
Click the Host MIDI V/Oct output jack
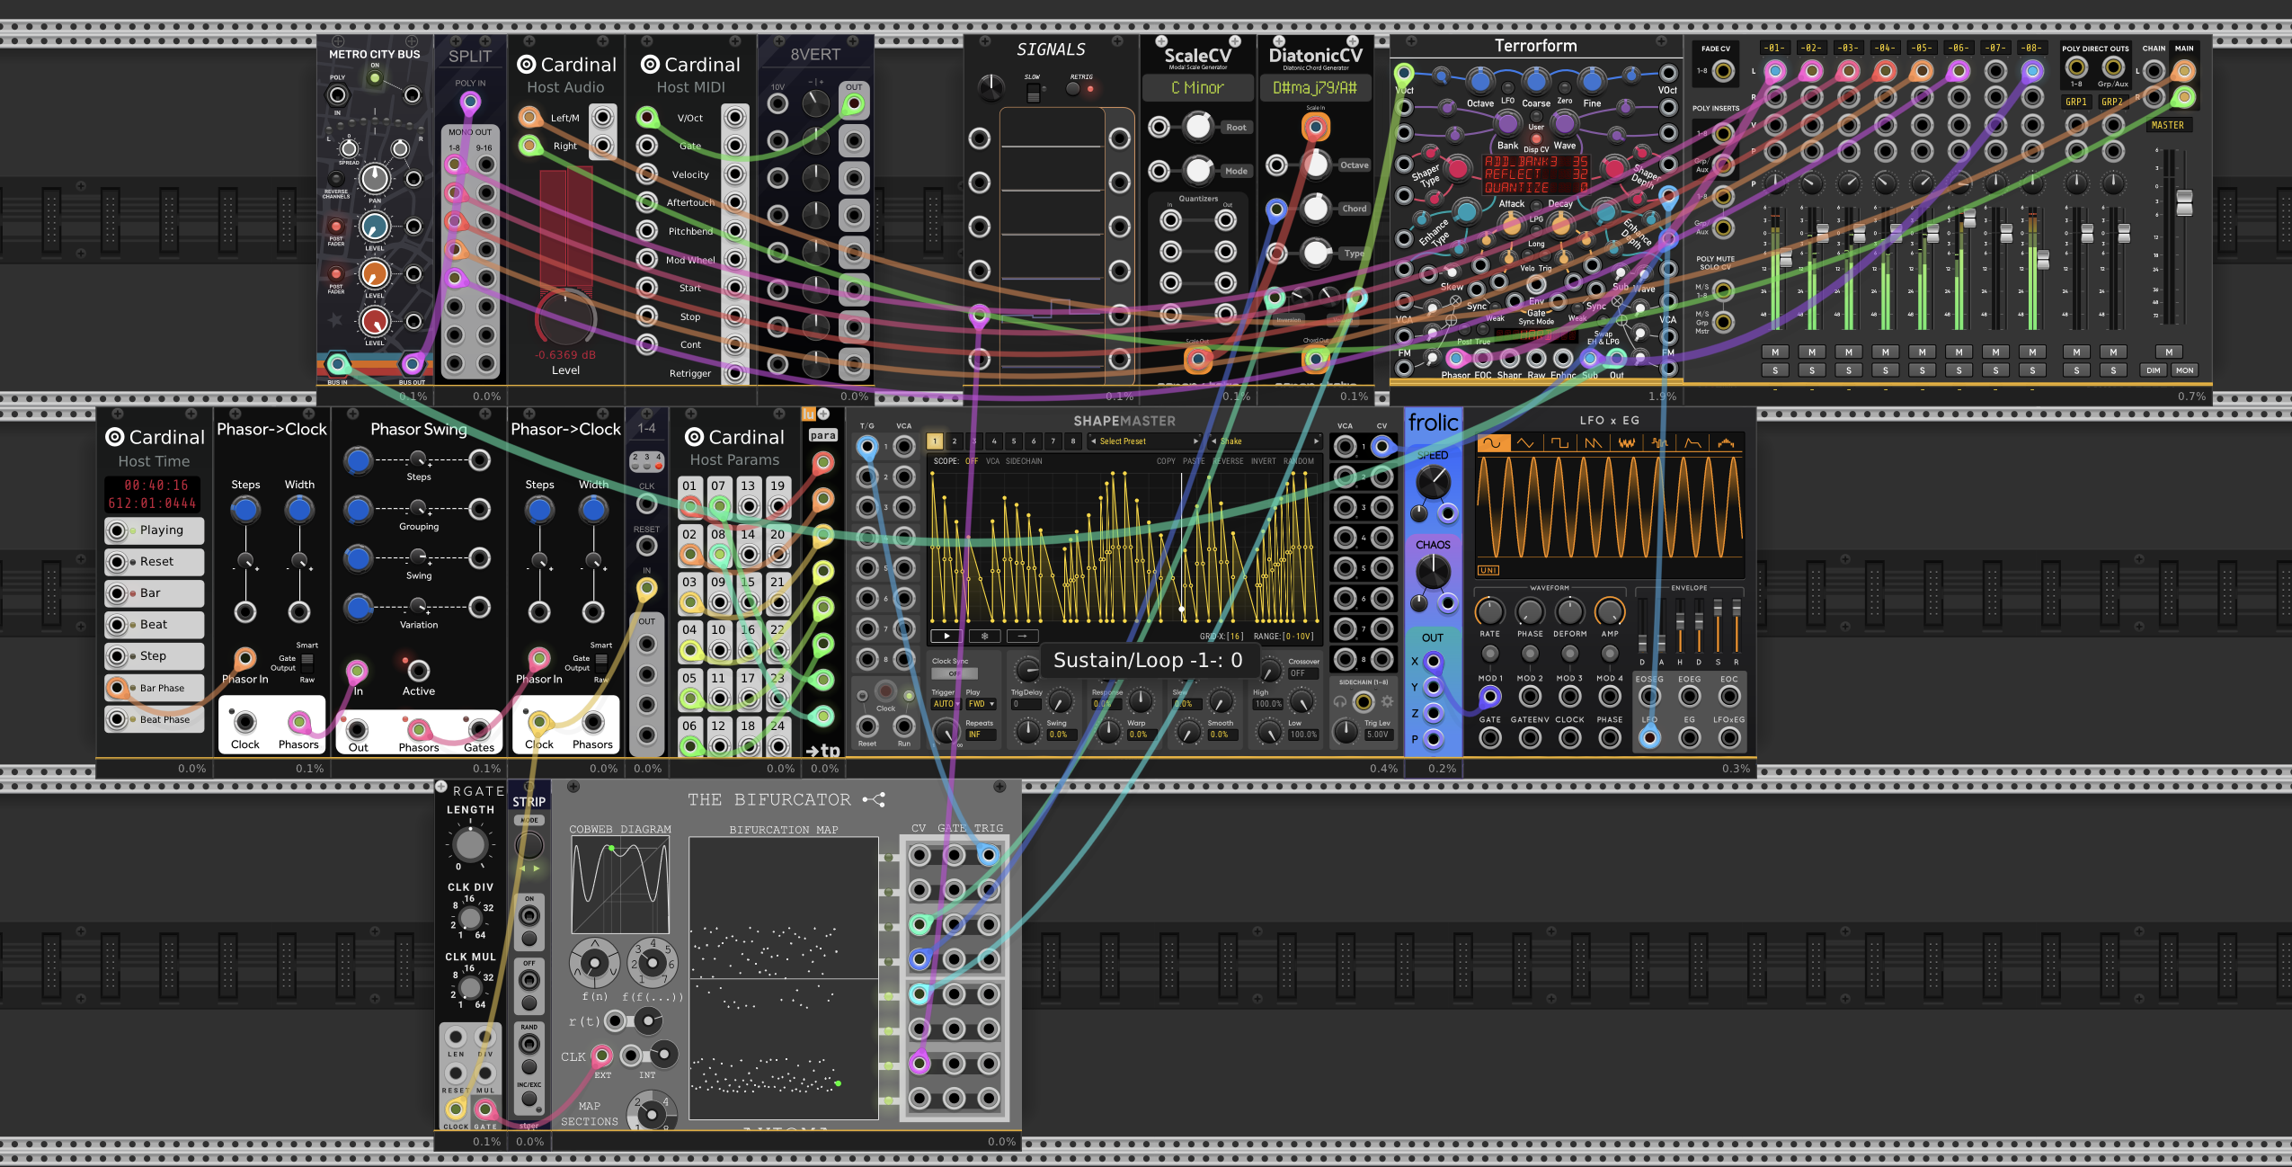click(x=735, y=117)
